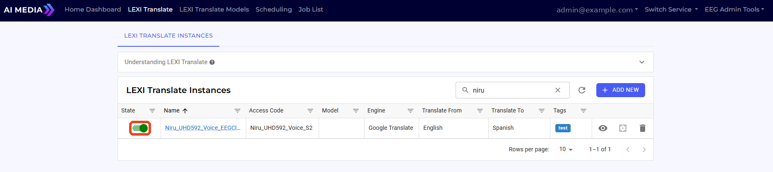Click the Understanding LEXI Translate title text

pos(166,62)
